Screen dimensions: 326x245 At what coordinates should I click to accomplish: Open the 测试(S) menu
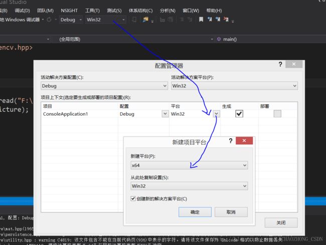tap(114, 11)
